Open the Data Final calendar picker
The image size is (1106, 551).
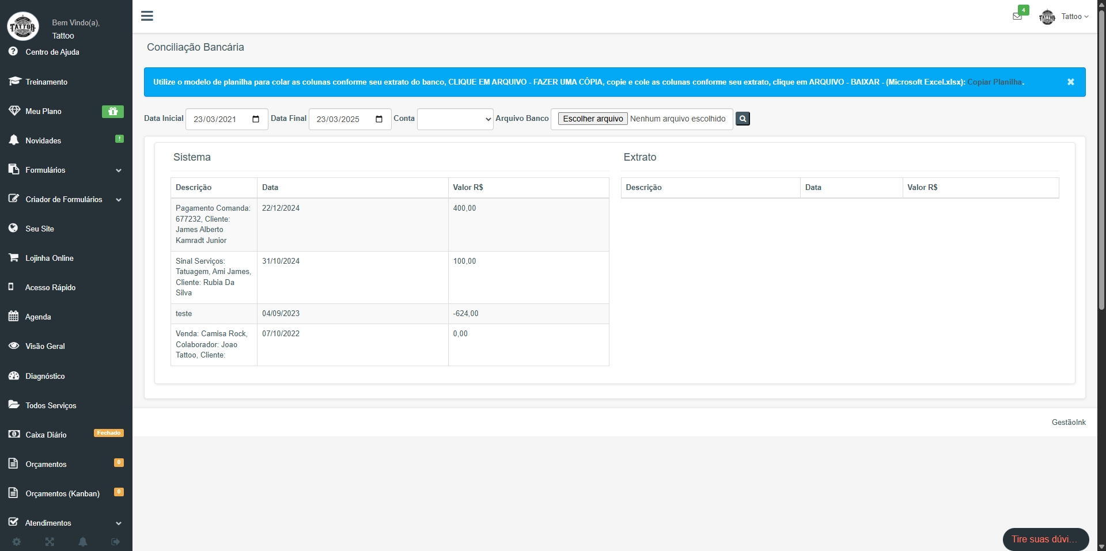click(379, 119)
